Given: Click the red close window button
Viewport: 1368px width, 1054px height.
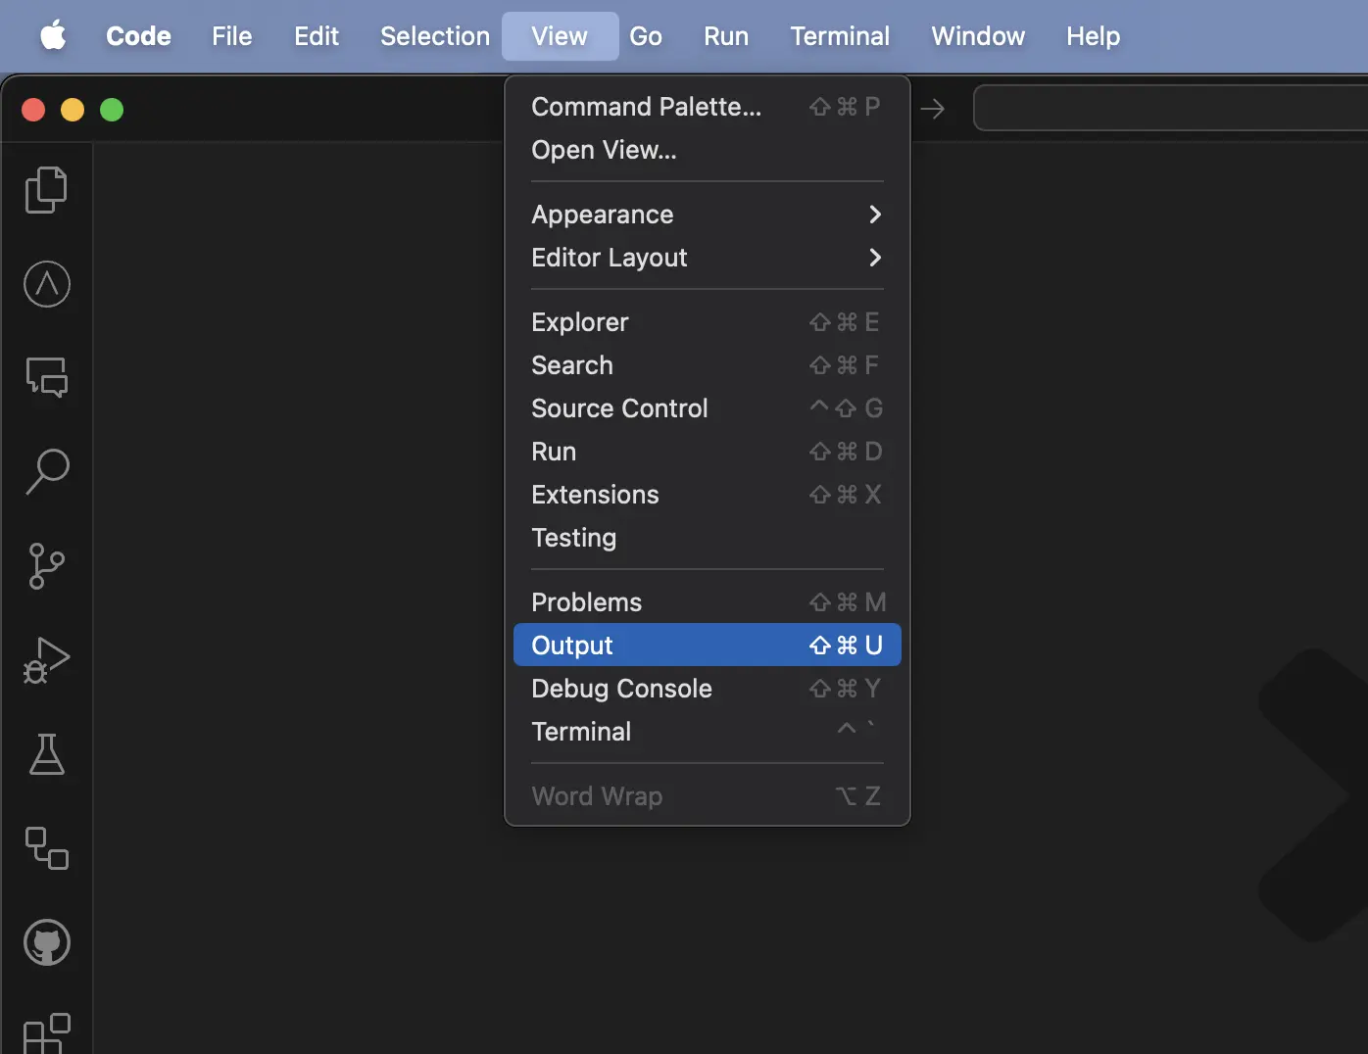Looking at the screenshot, I should [33, 110].
